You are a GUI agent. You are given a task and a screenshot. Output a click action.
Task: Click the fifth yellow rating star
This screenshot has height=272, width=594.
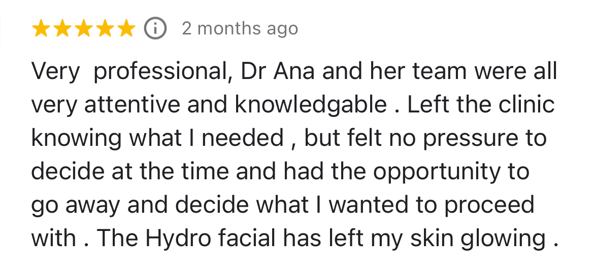(126, 29)
